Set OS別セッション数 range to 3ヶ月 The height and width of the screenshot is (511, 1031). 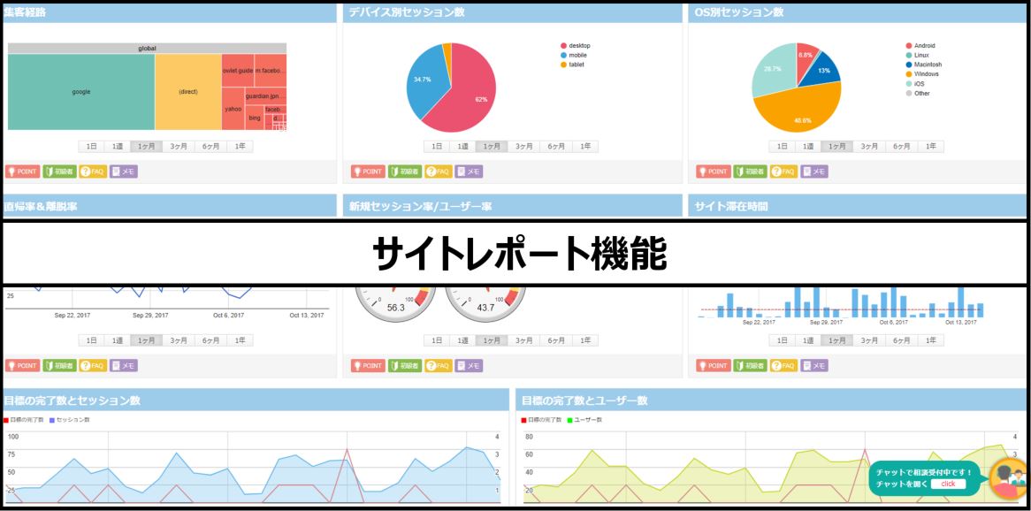click(x=870, y=147)
